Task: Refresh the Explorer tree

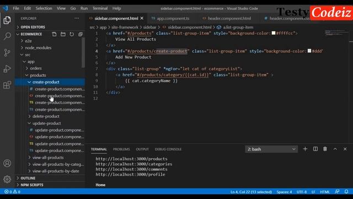Action: (x=72, y=34)
